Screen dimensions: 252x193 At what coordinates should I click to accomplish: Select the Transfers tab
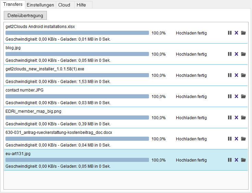[x=13, y=4]
